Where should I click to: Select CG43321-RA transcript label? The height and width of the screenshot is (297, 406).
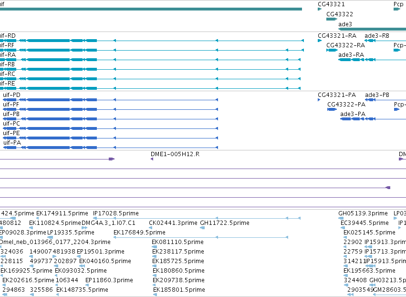(337, 35)
